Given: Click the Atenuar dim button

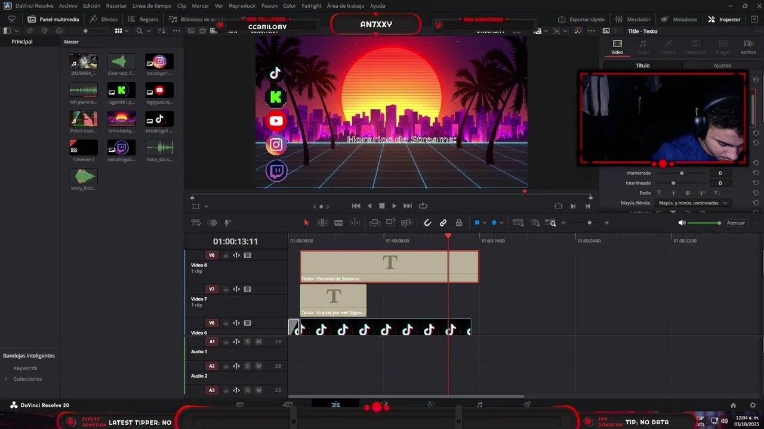Looking at the screenshot, I should coord(735,223).
